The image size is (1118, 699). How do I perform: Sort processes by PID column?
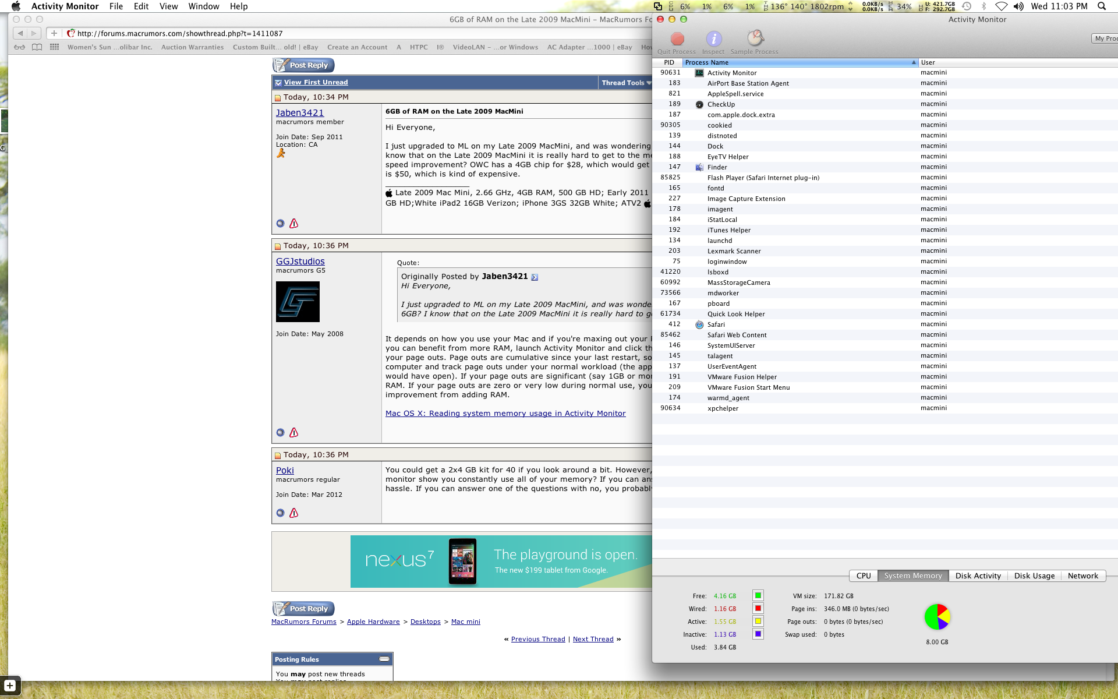point(668,62)
